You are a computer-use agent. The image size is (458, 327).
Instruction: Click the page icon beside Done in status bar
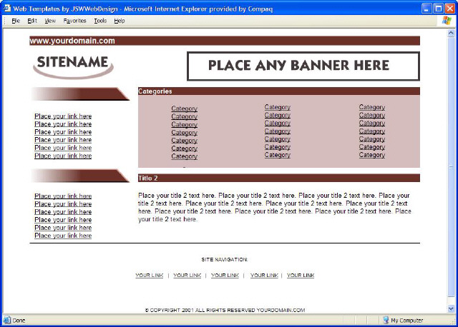tap(6, 321)
